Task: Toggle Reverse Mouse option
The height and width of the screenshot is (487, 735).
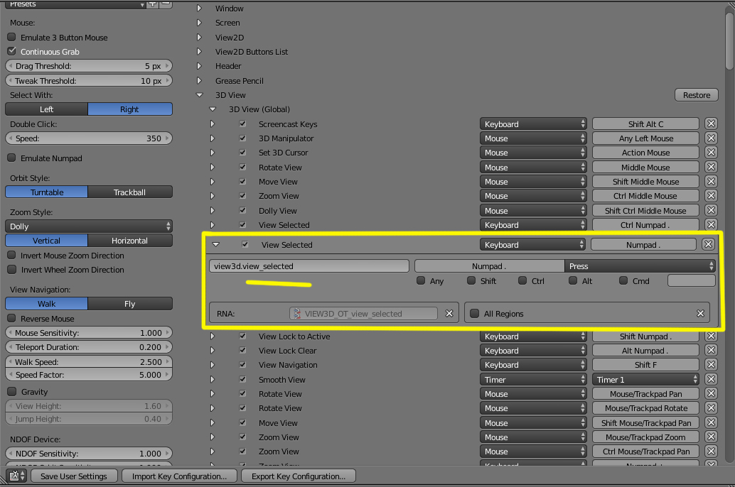Action: 11,319
